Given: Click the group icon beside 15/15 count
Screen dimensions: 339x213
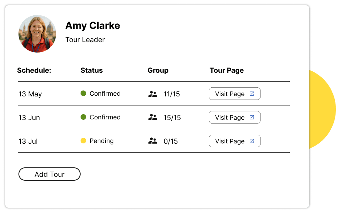Looking at the screenshot, I should pyautogui.click(x=152, y=117).
